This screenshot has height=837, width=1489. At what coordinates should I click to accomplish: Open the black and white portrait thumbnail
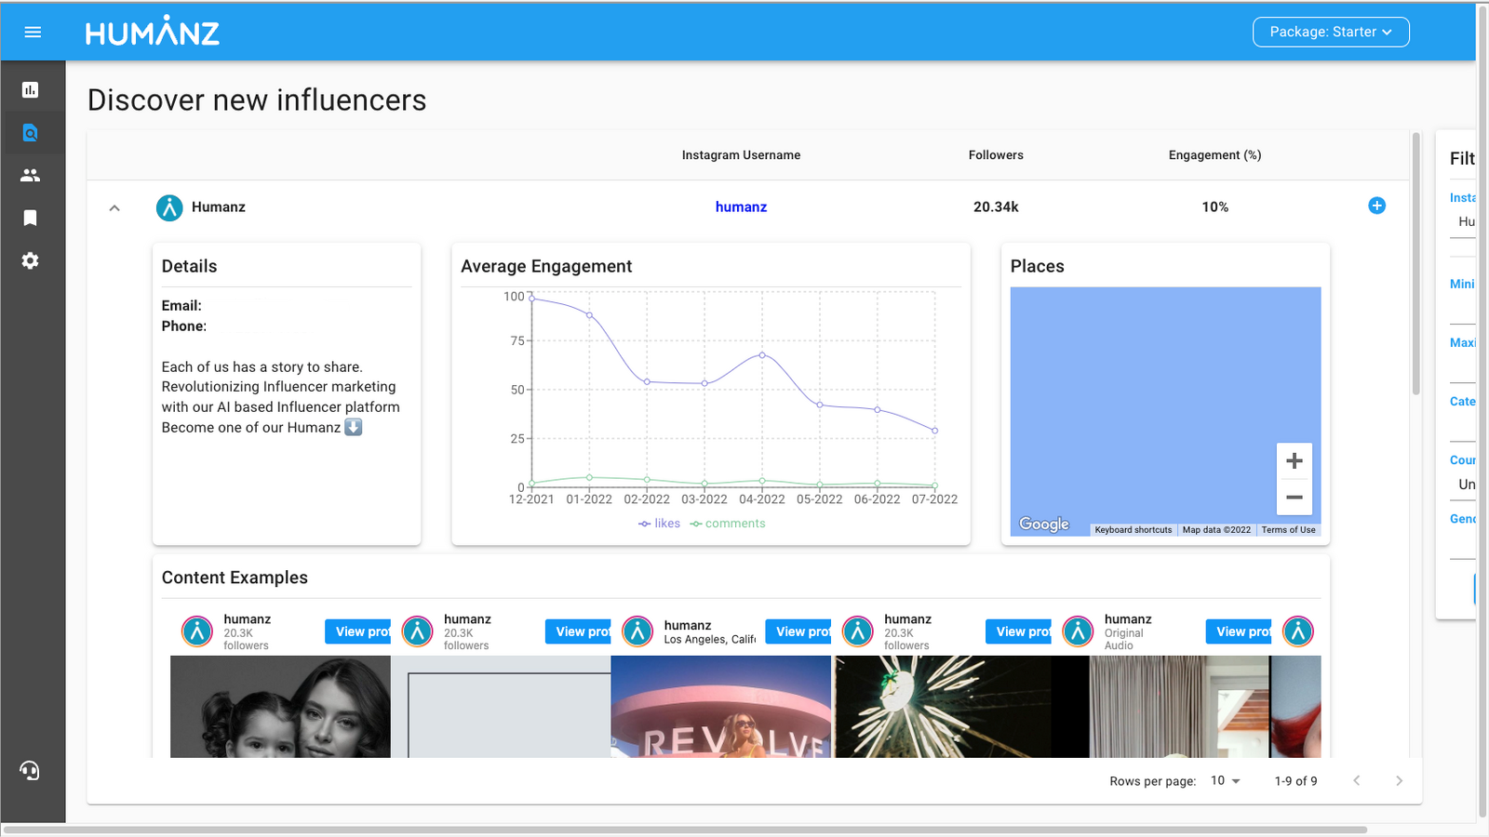(x=280, y=707)
